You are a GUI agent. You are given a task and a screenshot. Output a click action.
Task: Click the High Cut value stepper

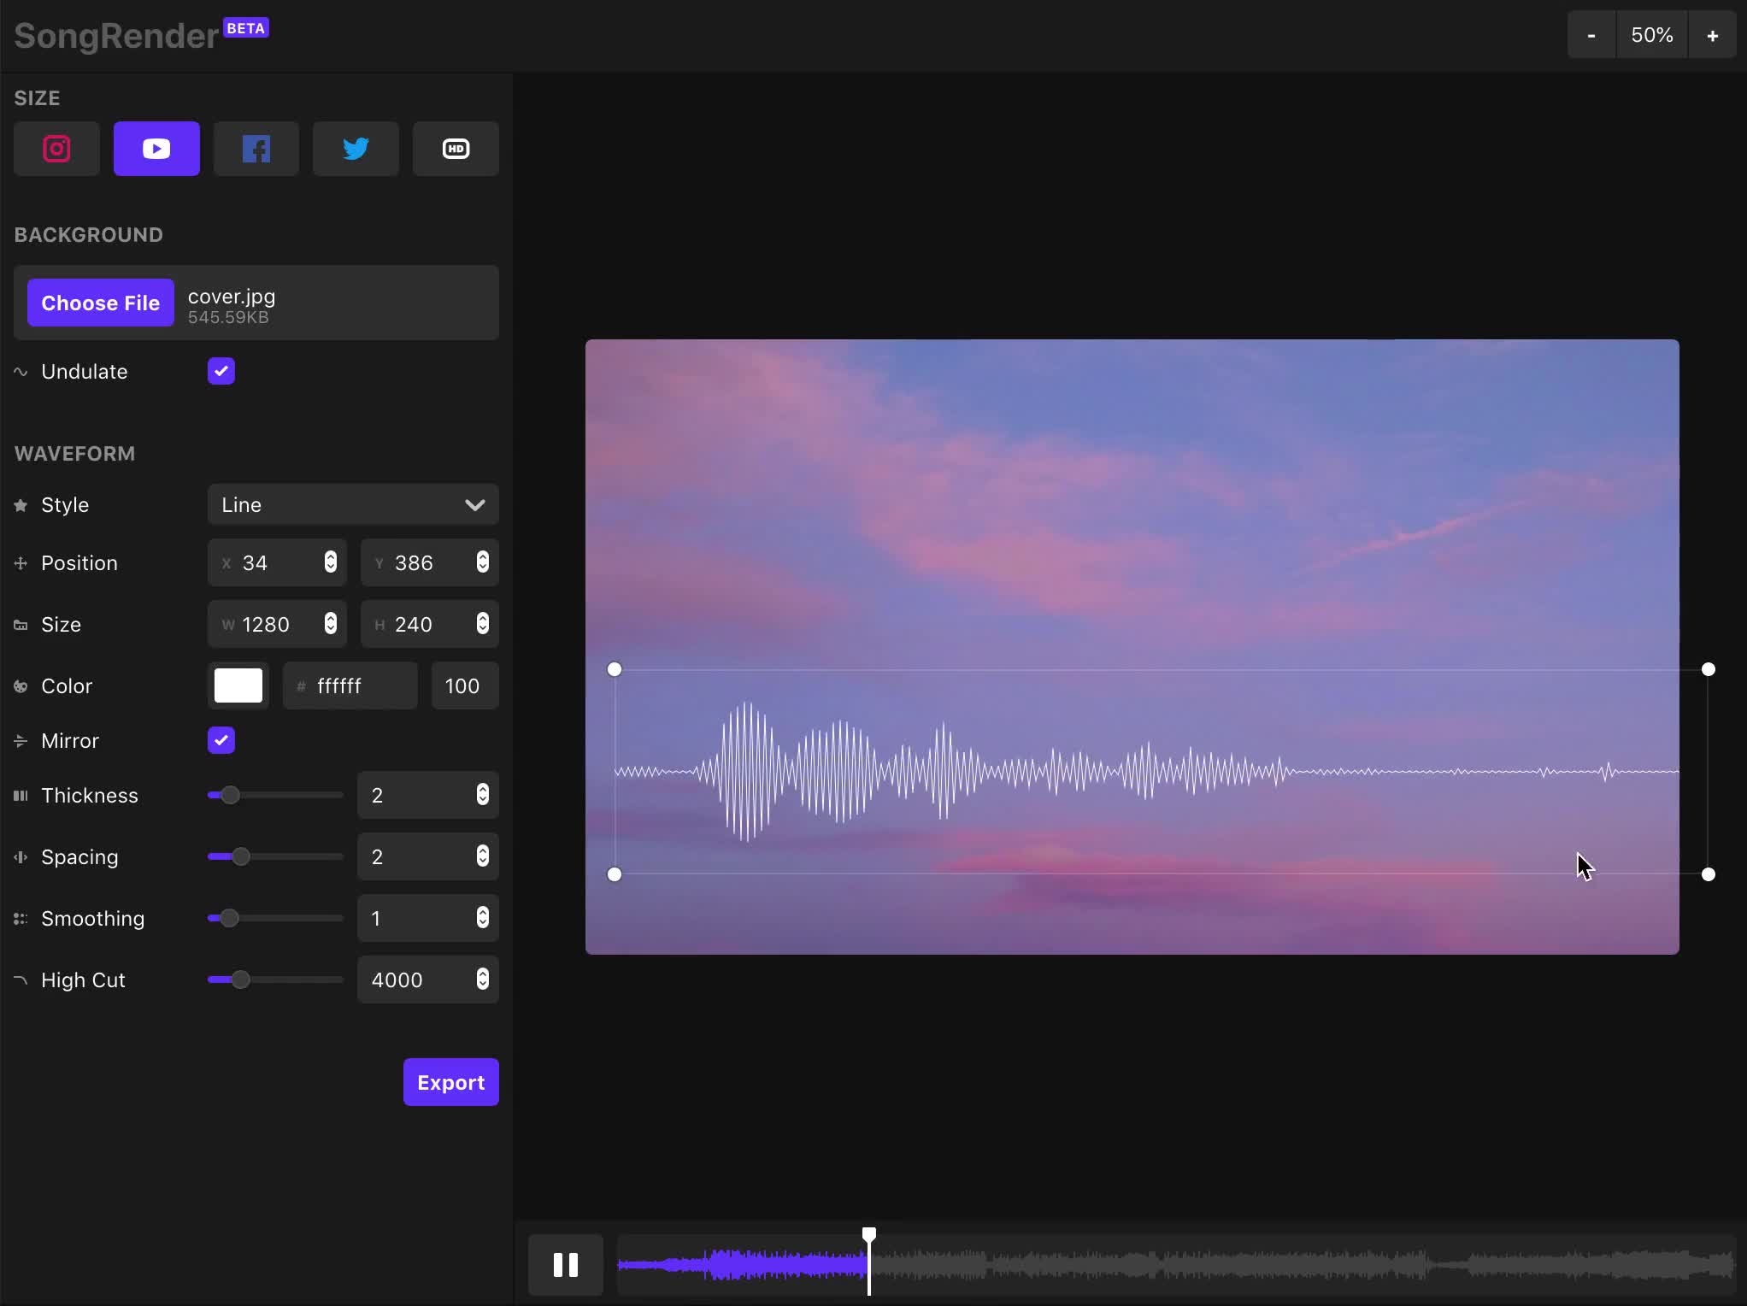point(483,979)
